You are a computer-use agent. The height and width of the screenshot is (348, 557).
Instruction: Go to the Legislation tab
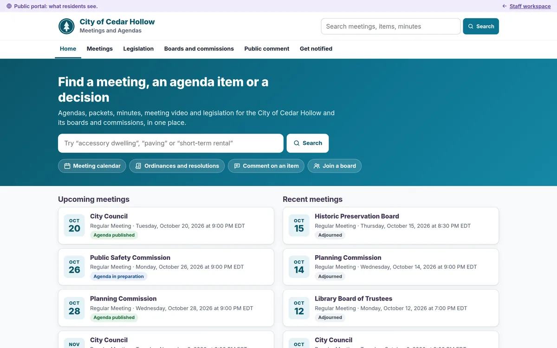click(138, 49)
